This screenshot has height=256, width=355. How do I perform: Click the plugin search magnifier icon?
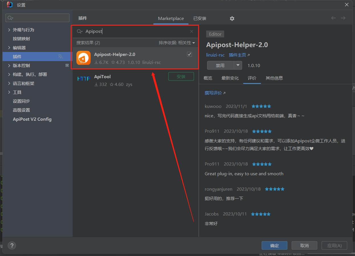[x=80, y=31]
